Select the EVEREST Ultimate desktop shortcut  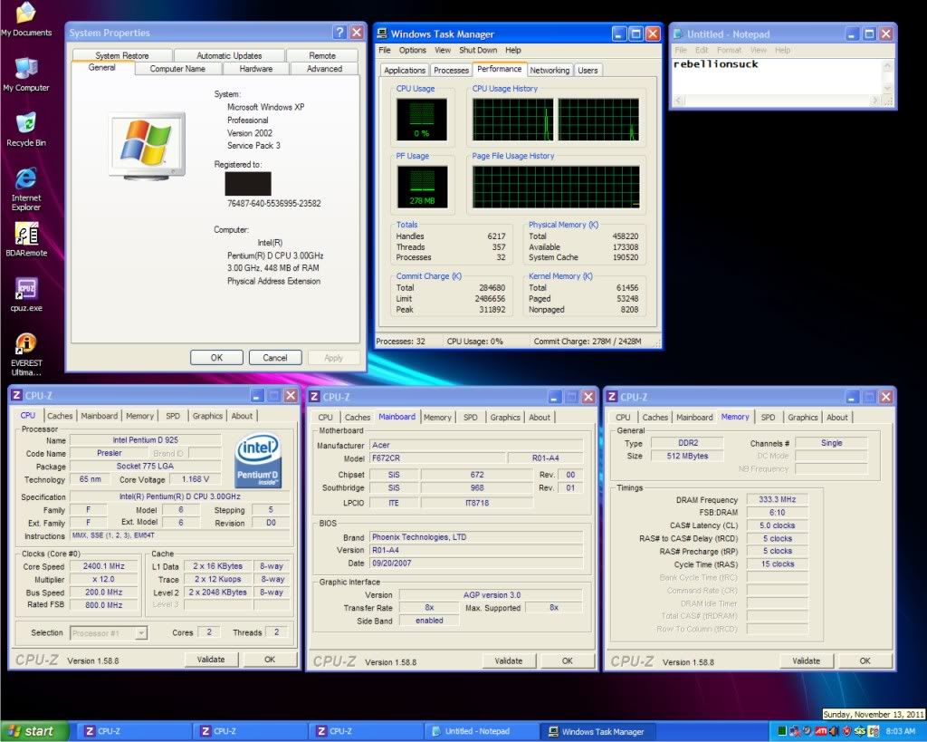(26, 354)
